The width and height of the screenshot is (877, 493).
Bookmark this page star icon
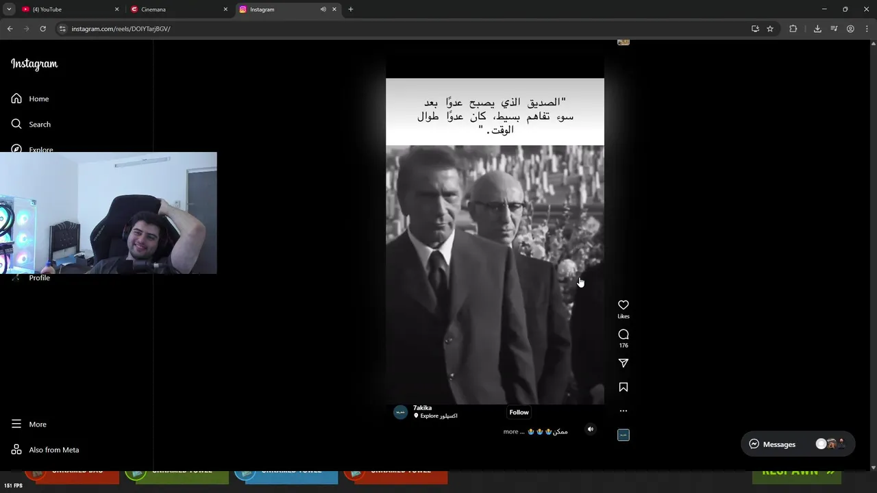(x=770, y=29)
